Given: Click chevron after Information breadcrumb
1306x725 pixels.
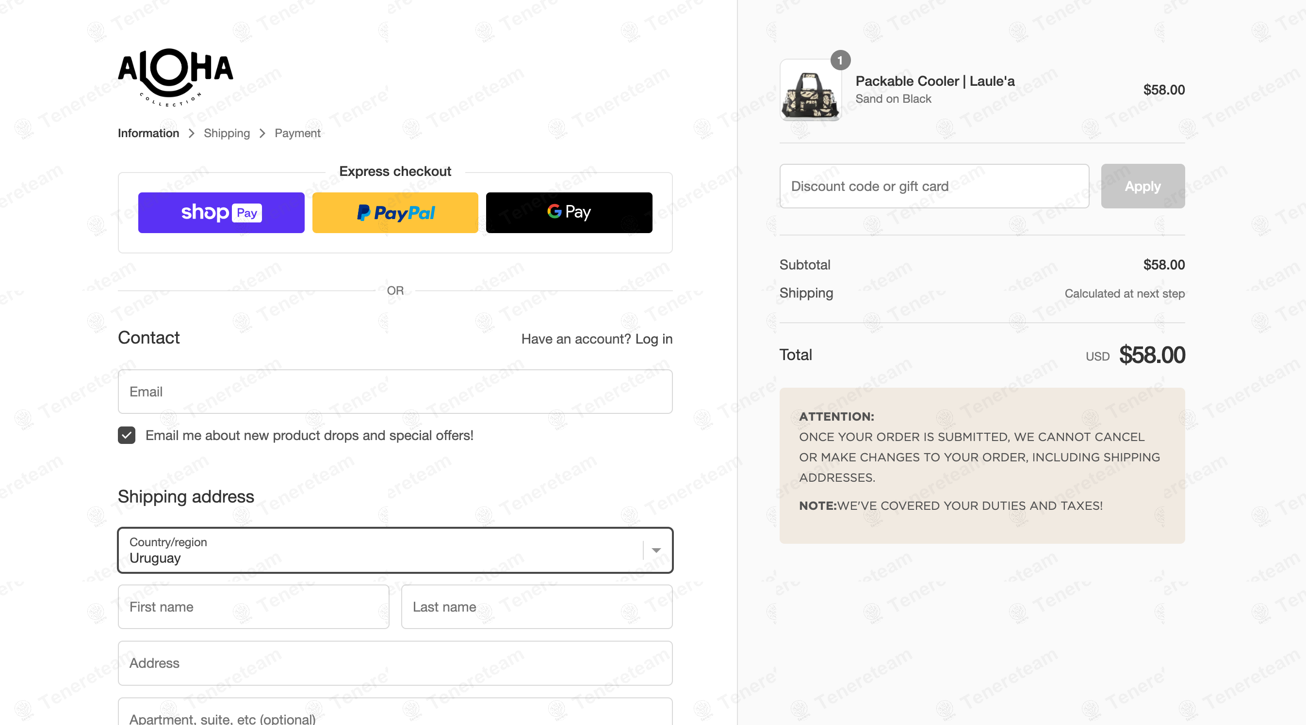Looking at the screenshot, I should pos(191,133).
